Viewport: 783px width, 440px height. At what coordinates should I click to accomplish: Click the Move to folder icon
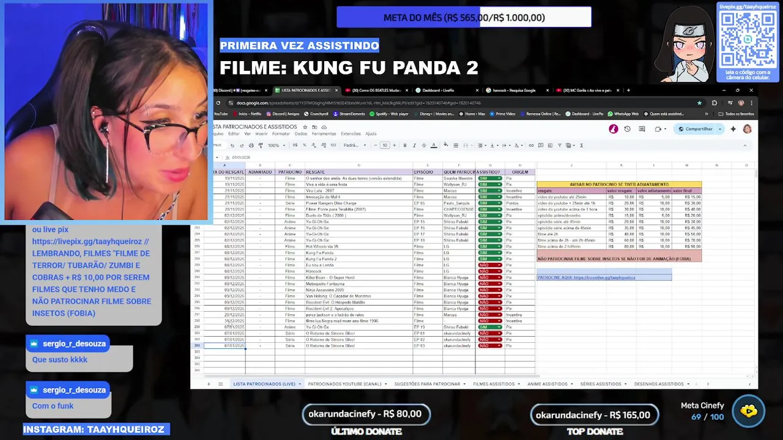coord(314,127)
